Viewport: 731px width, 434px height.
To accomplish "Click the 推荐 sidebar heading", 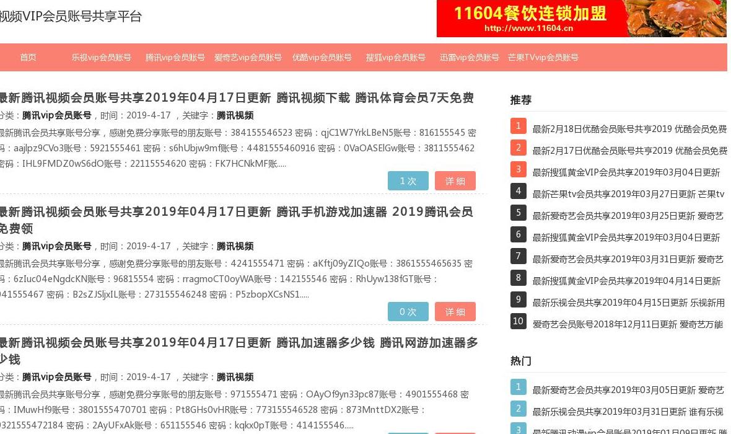I will pos(521,100).
